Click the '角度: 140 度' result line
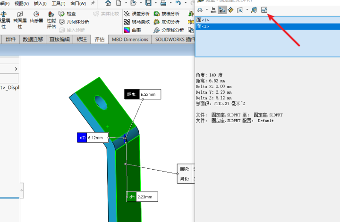The width and height of the screenshot is (340, 222). coord(209,75)
